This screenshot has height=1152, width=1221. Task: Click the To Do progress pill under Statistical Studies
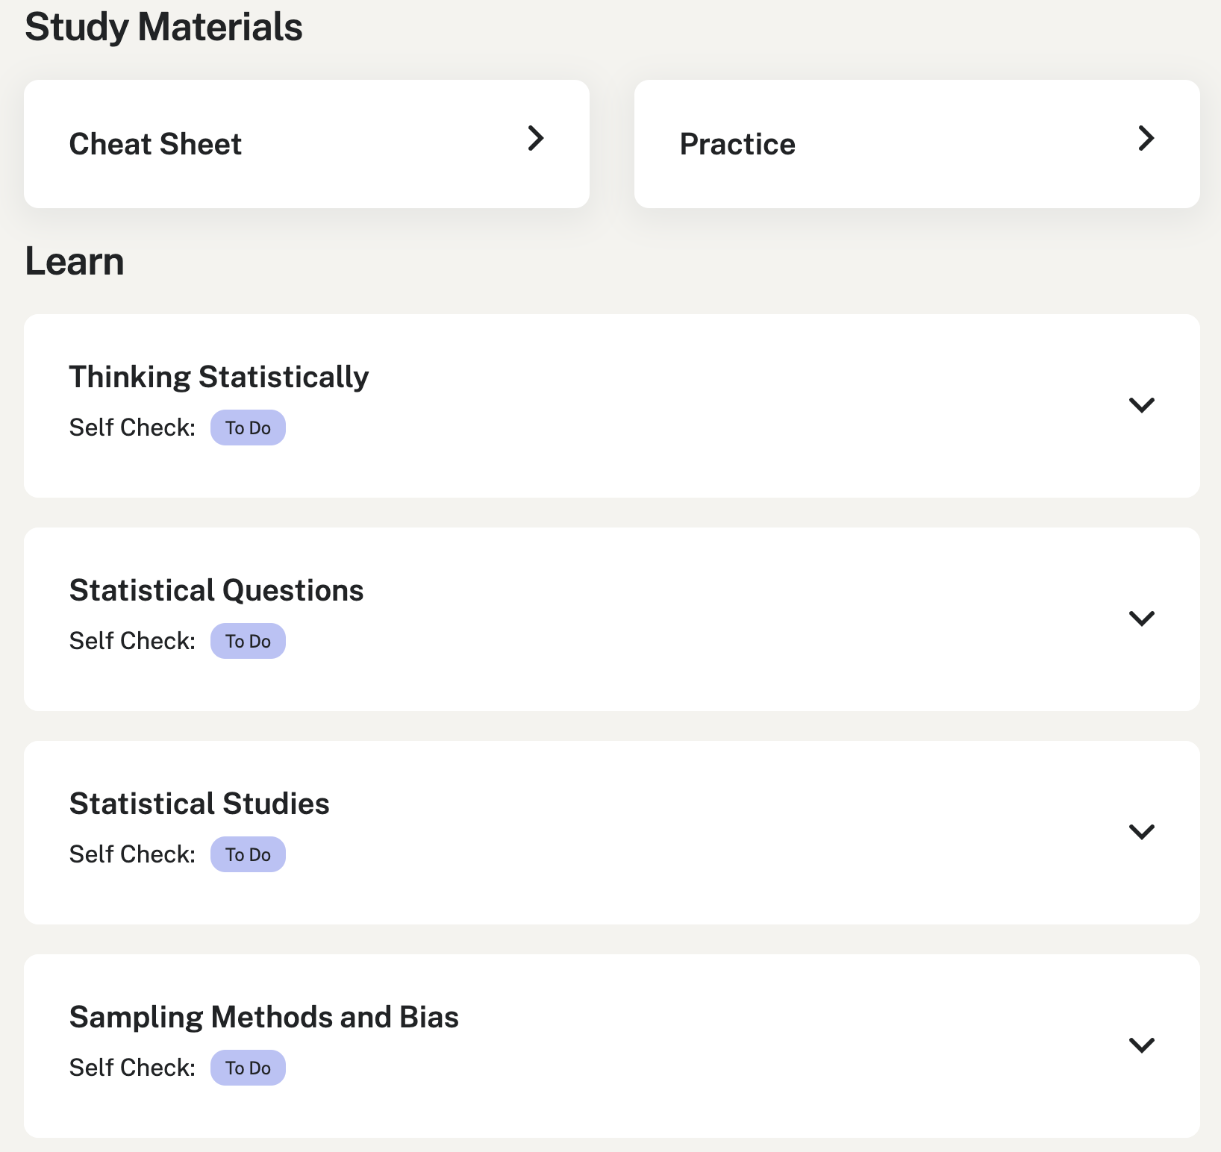[x=248, y=854]
